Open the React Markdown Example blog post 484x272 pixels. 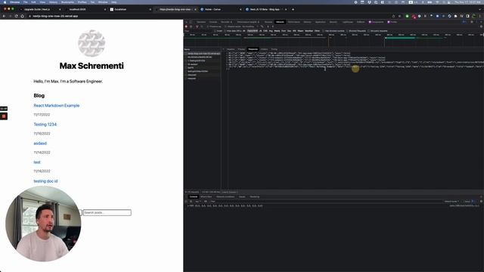(x=57, y=106)
